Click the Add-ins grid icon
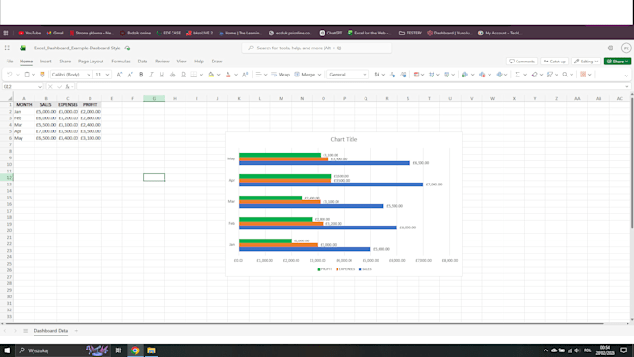Viewport: 634px width, 357px height. [x=583, y=75]
